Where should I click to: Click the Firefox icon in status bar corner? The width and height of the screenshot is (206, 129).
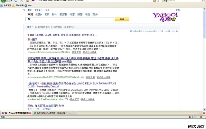(201, 117)
